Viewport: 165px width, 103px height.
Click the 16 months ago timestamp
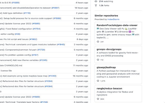(80, 76)
